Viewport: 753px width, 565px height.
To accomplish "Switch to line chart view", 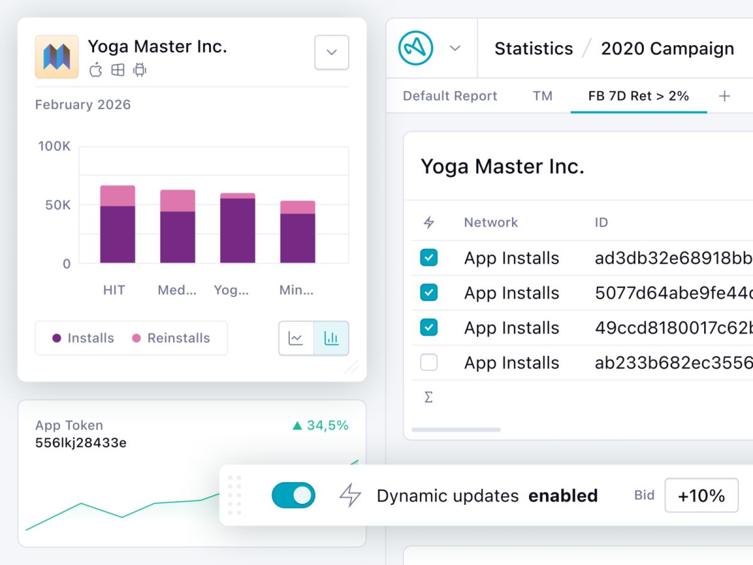I will click(296, 339).
